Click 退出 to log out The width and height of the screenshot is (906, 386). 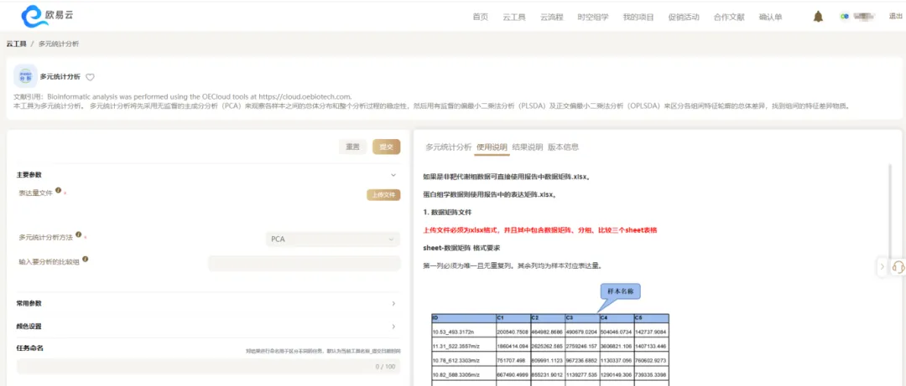pos(895,17)
